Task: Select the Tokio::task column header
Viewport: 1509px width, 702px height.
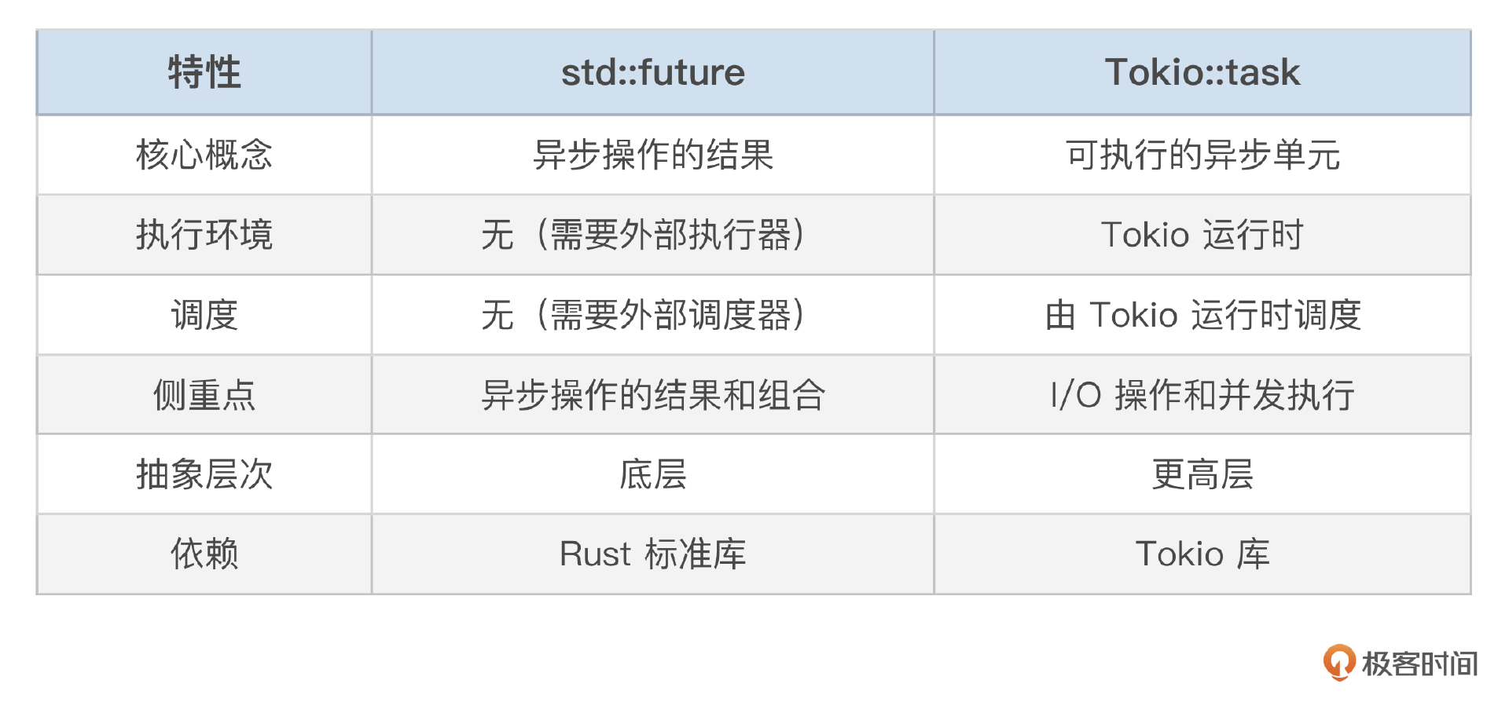Action: [x=1202, y=72]
